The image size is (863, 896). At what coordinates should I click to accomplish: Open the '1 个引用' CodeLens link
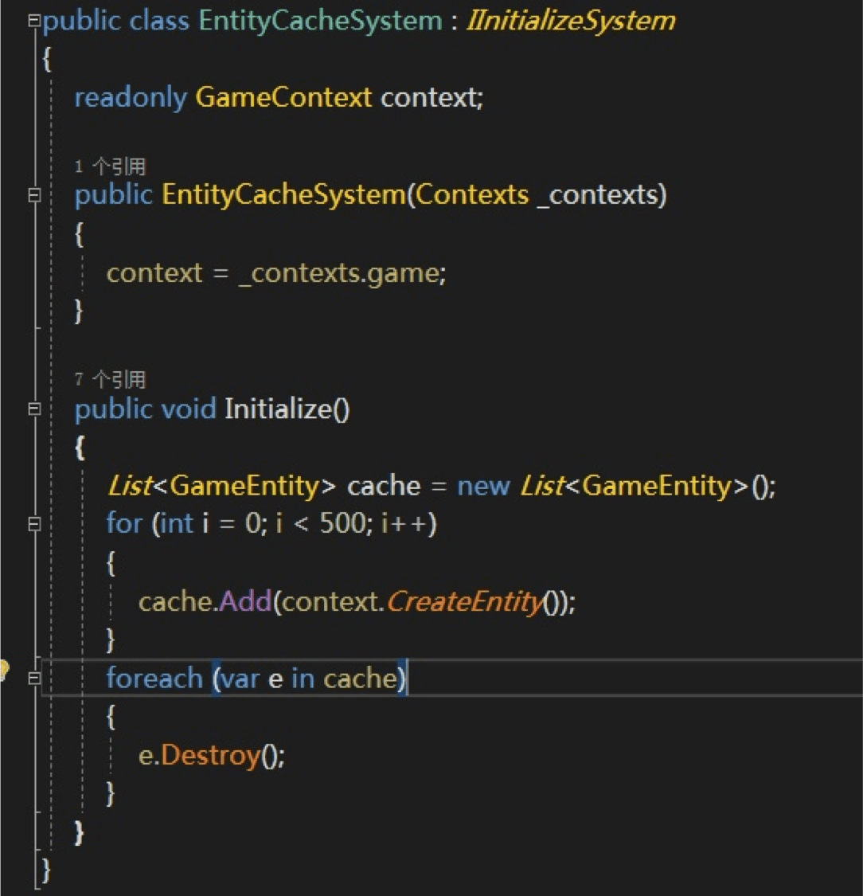click(x=110, y=166)
